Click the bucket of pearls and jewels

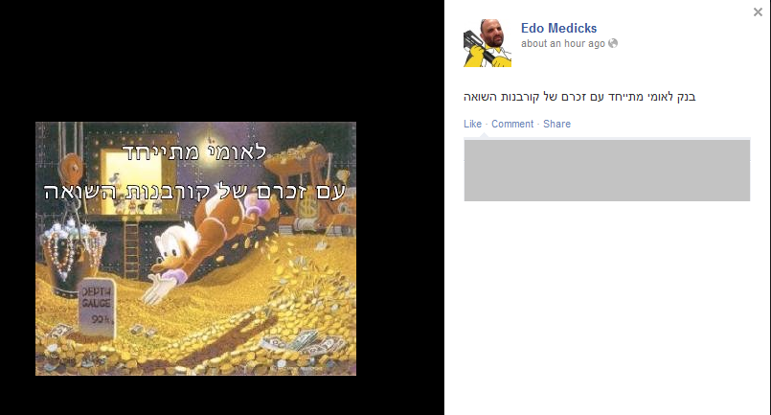pos(74,256)
